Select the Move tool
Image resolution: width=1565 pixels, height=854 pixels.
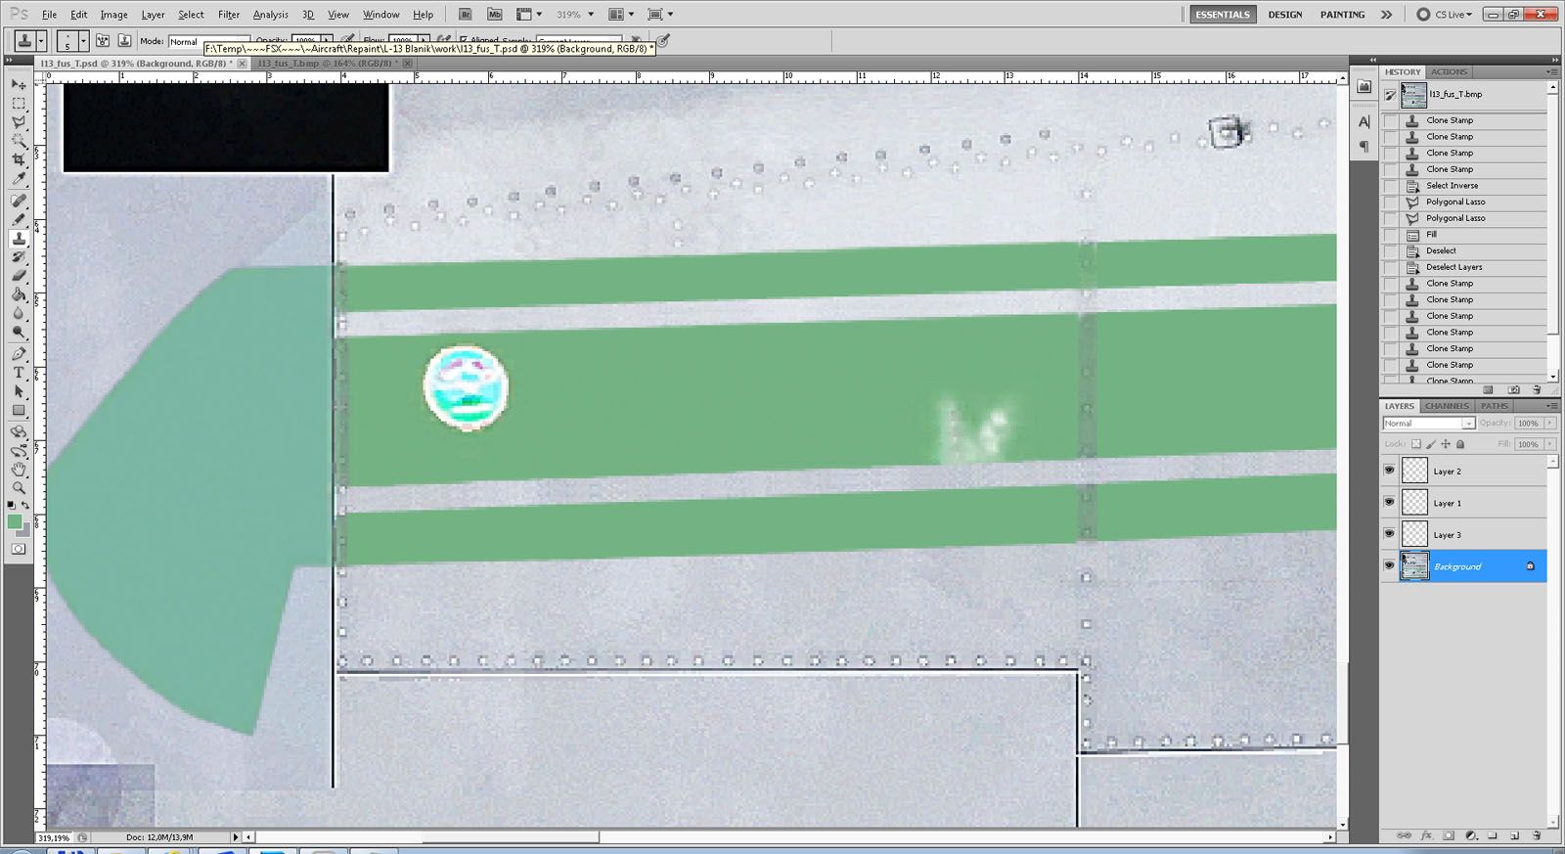19,85
